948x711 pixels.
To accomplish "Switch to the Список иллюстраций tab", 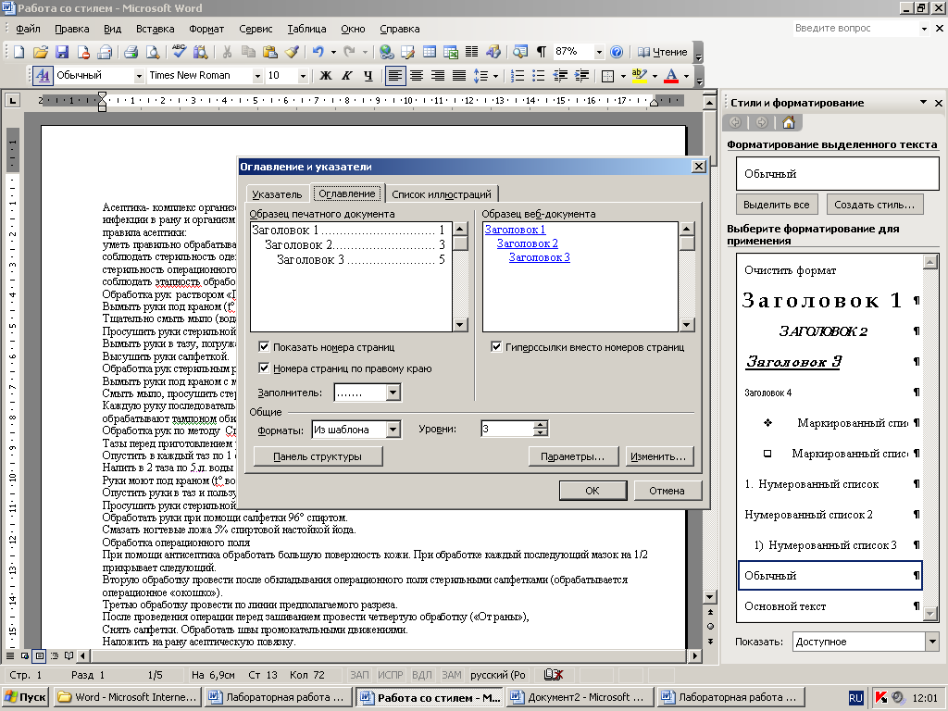I will click(x=442, y=194).
